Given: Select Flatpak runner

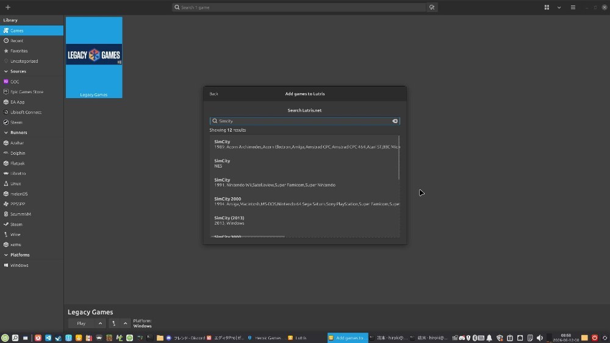Looking at the screenshot, I should [32, 163].
